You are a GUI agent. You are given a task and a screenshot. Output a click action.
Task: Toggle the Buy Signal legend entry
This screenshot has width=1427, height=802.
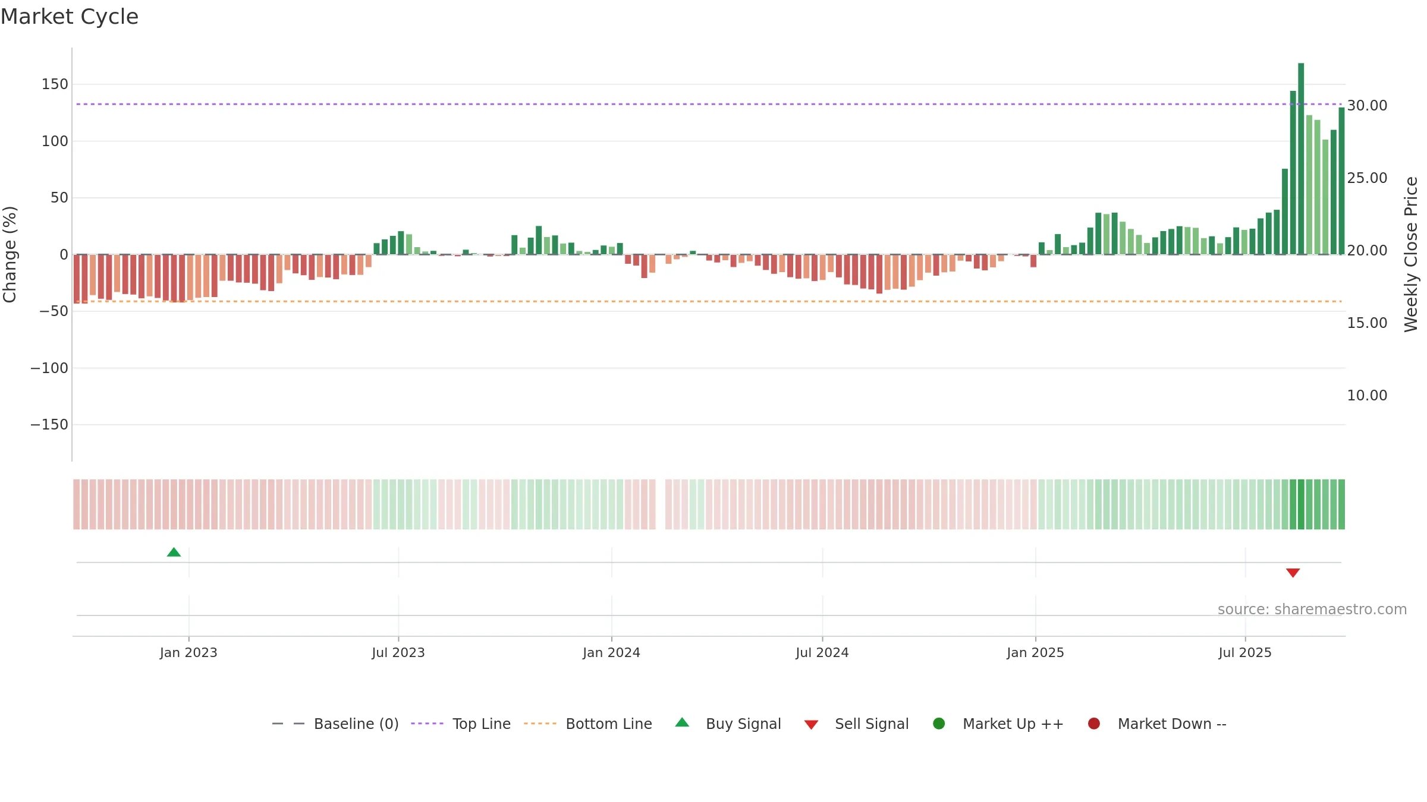click(728, 724)
